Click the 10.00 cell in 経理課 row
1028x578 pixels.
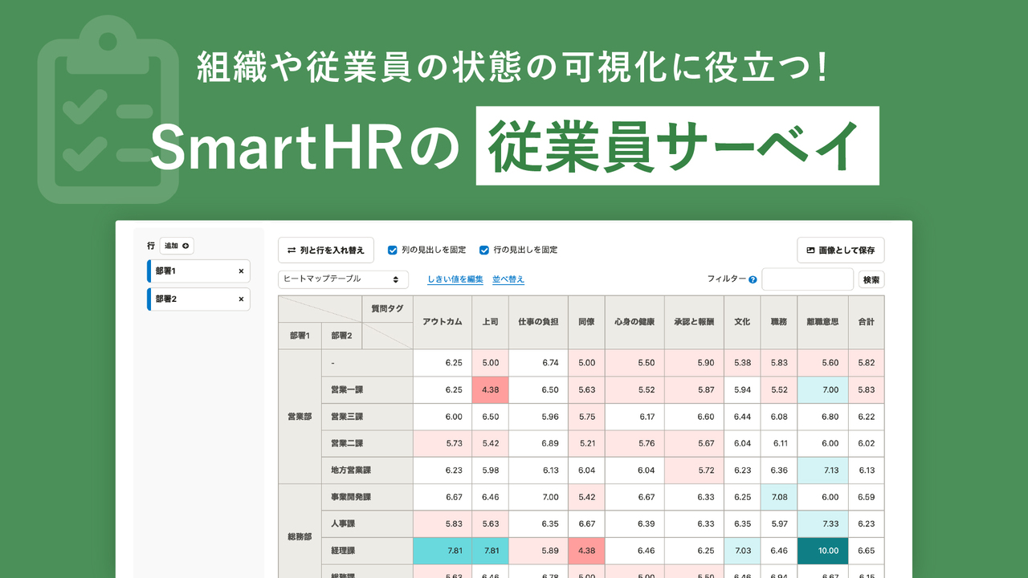click(x=822, y=551)
